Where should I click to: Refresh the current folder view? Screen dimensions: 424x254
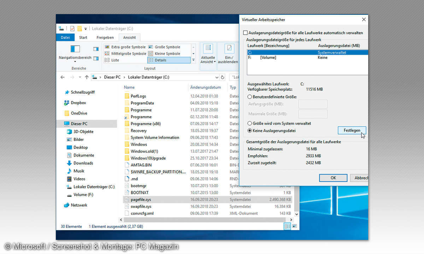point(223,77)
